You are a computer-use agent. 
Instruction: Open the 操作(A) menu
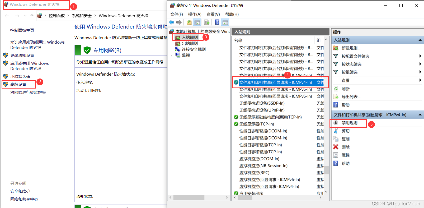tap(195, 14)
